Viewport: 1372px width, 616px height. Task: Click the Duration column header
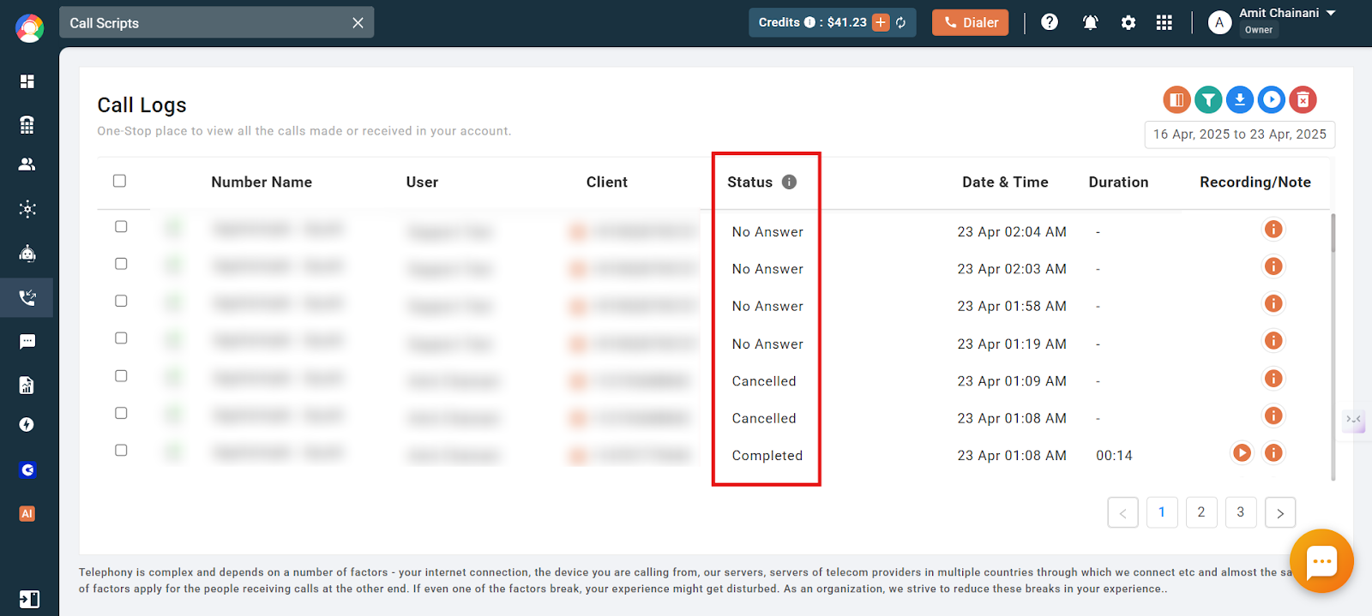(x=1118, y=182)
